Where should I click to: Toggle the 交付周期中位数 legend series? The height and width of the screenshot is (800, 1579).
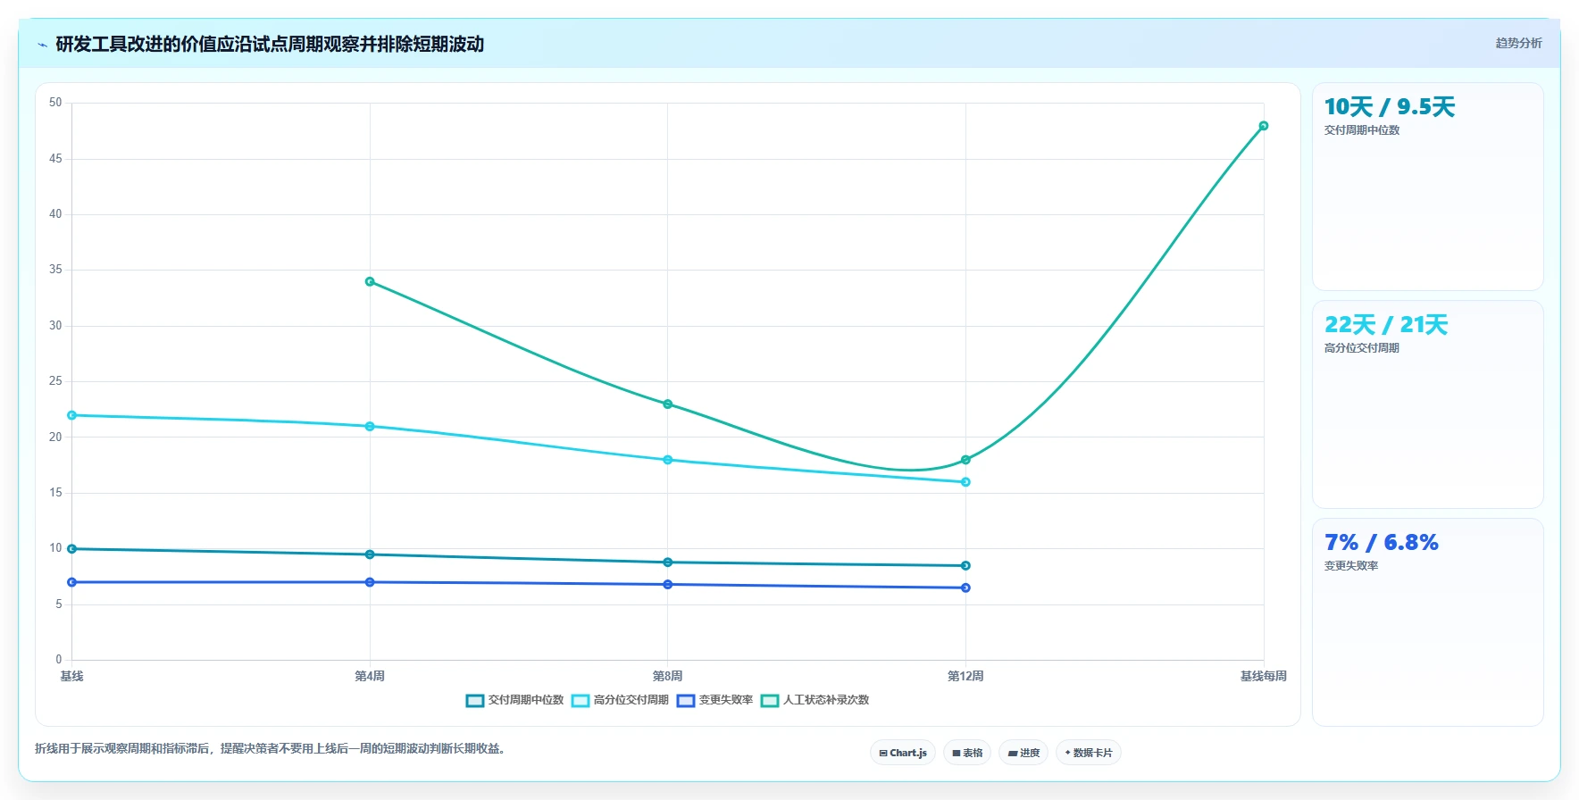point(514,700)
